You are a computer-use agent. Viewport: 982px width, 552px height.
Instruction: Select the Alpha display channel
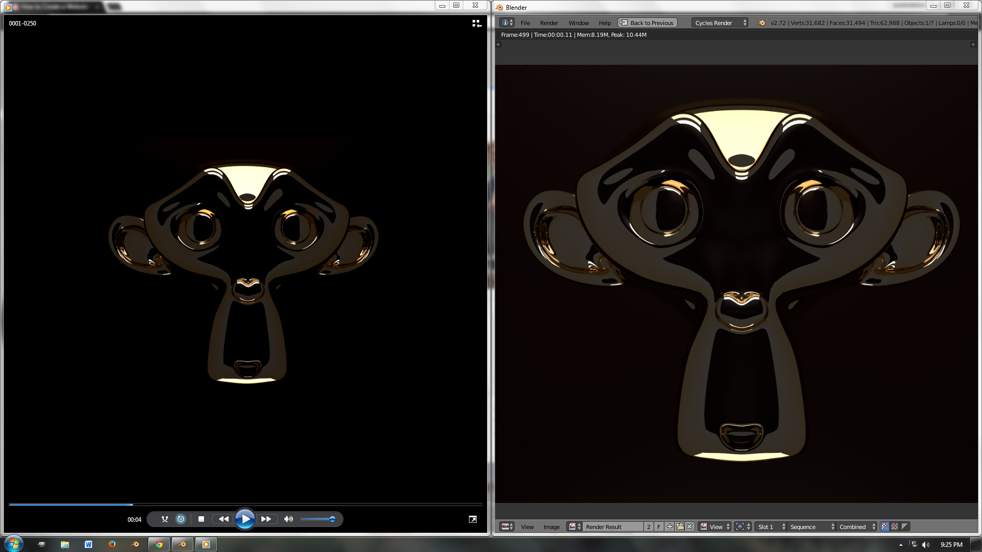coord(905,527)
